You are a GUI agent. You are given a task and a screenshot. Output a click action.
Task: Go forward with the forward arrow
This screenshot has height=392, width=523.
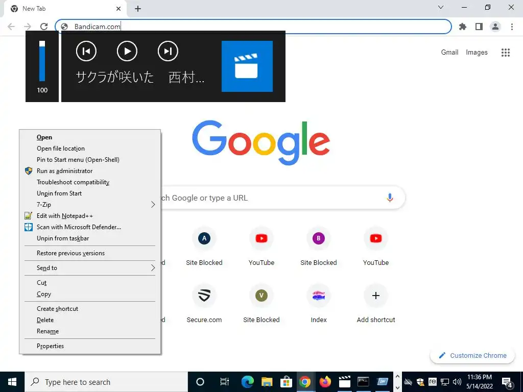tap(28, 27)
